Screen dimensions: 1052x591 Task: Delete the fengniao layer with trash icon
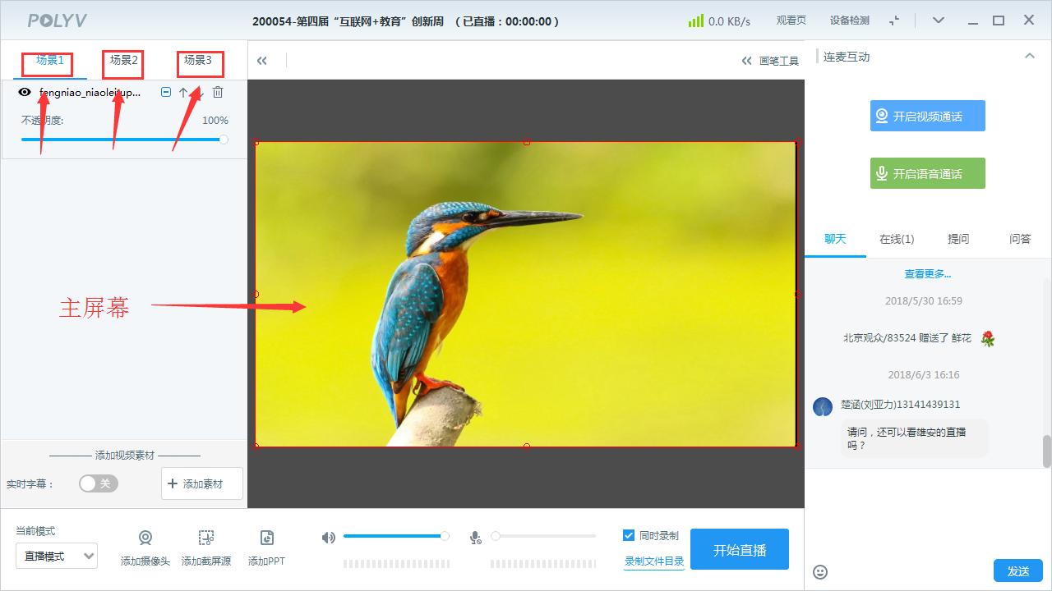point(218,92)
